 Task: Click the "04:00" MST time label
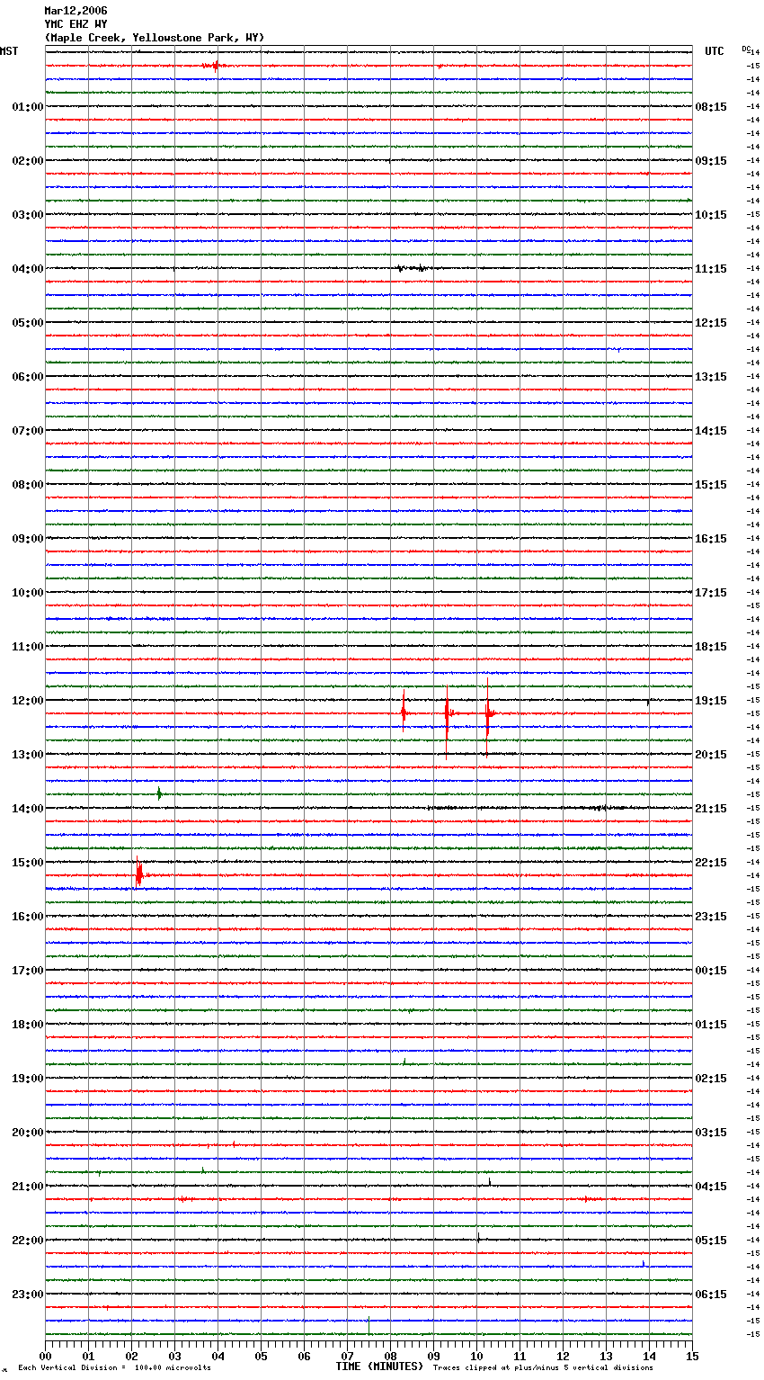point(27,269)
